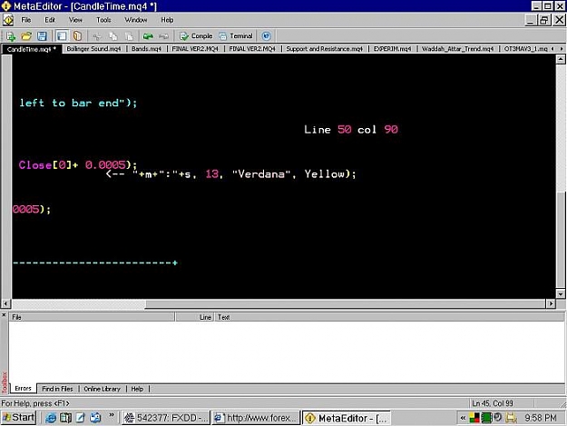Launch Internet Explorer from quick launch
The height and width of the screenshot is (426, 567).
point(50,418)
